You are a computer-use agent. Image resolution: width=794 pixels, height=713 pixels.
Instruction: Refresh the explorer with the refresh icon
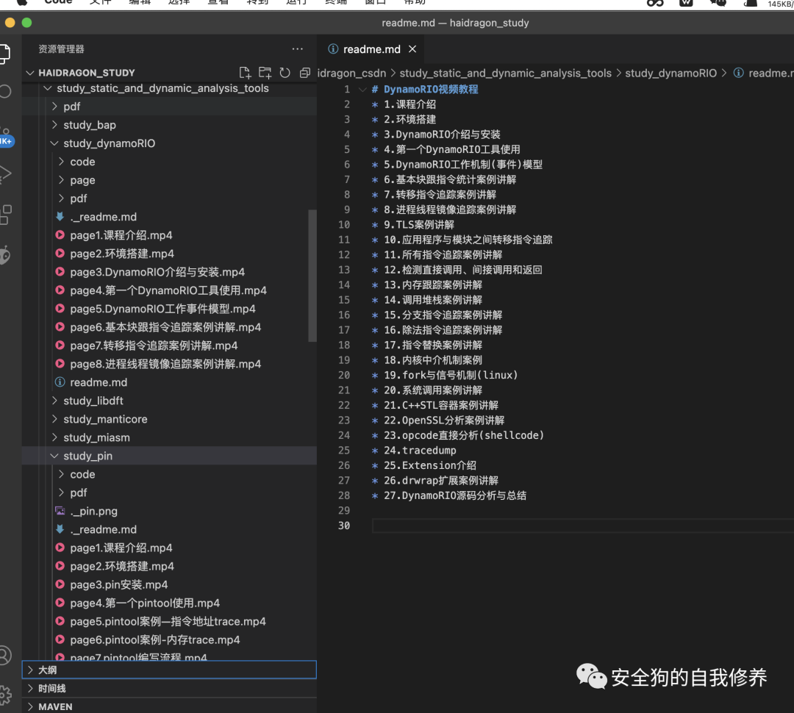click(285, 73)
